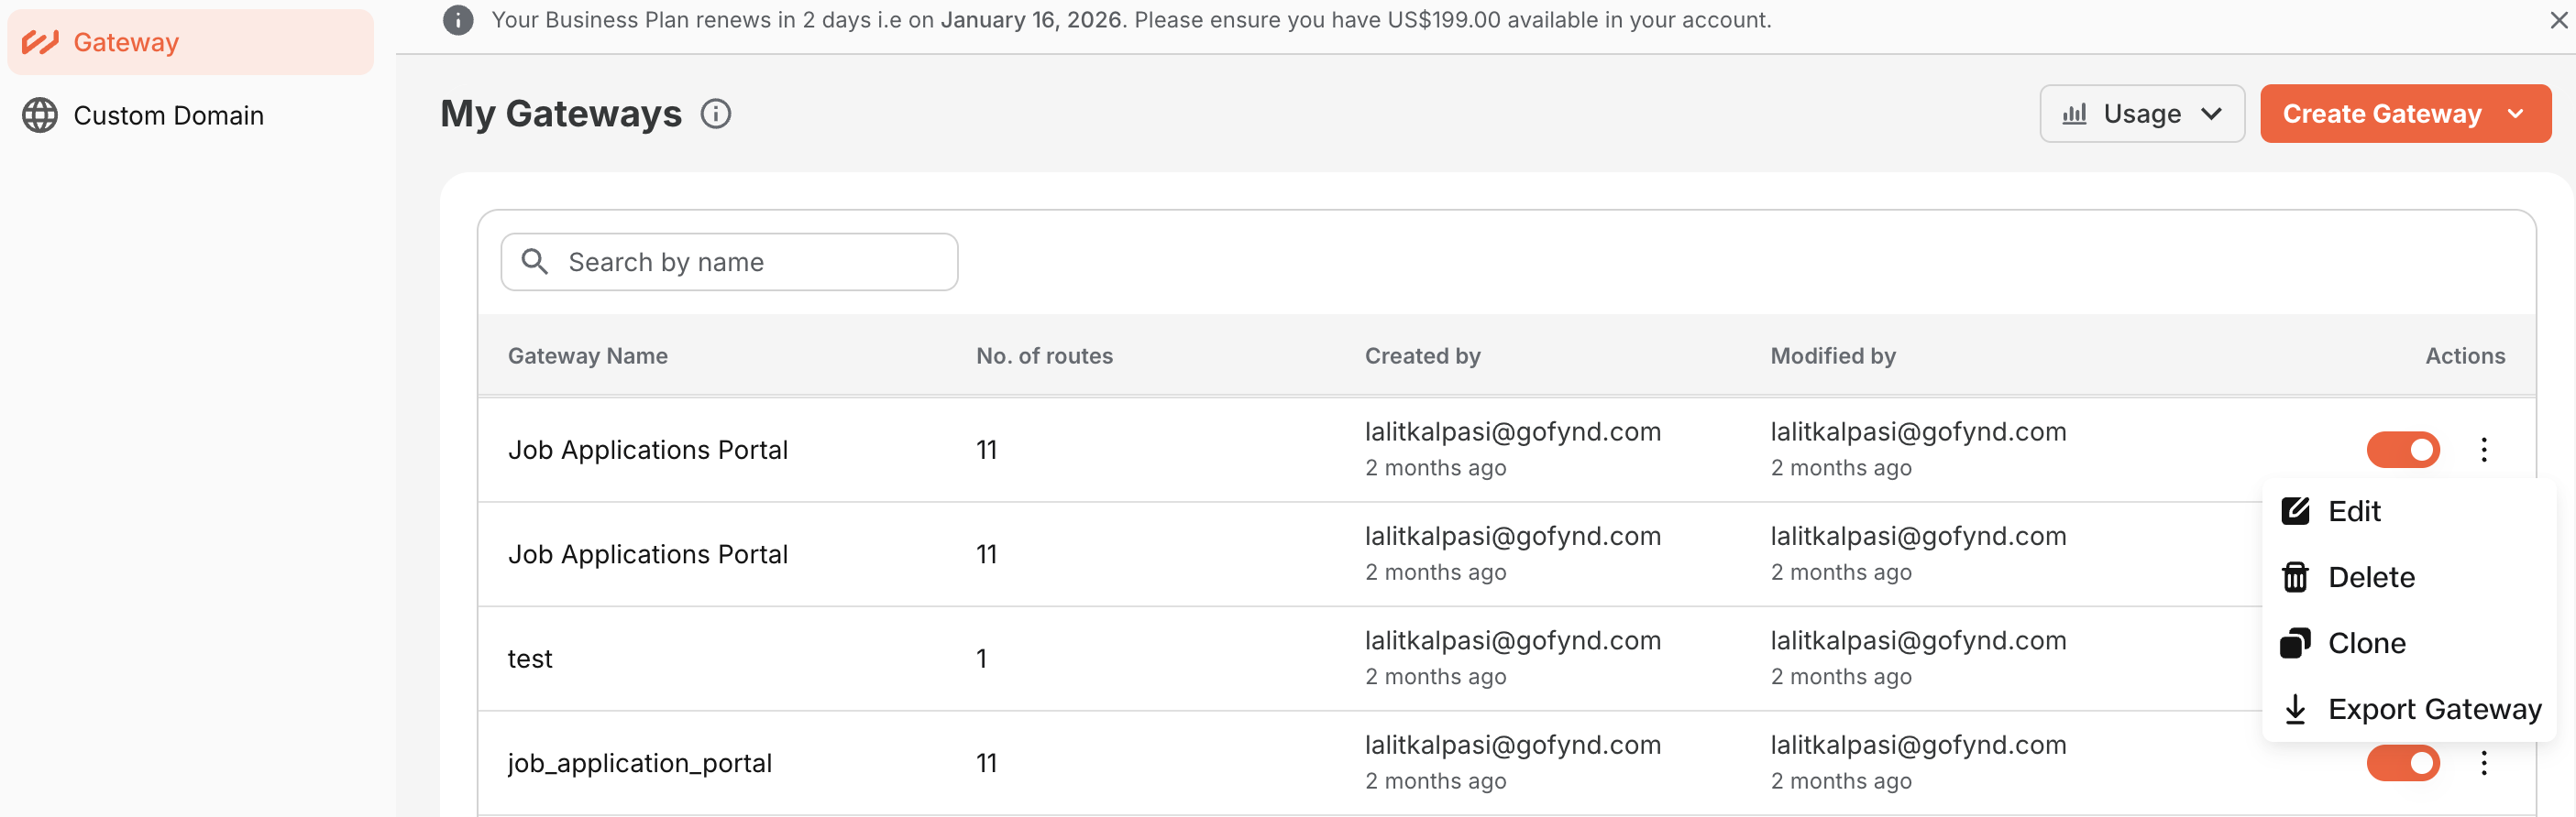Close first row's three-dot actions menu
The height and width of the screenshot is (817, 2576).
tap(2484, 450)
